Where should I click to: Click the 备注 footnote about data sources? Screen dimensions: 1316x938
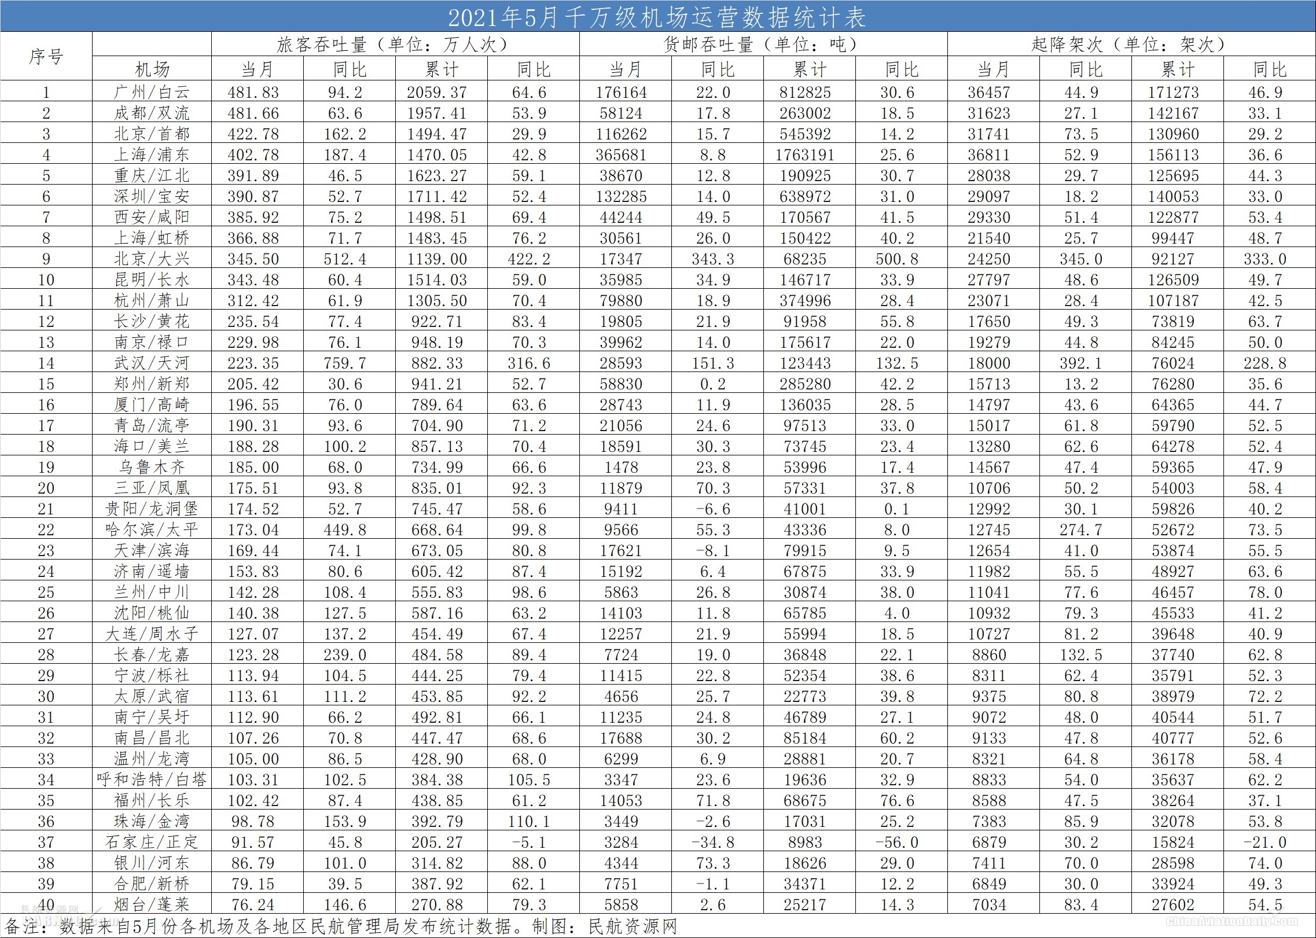click(x=341, y=926)
